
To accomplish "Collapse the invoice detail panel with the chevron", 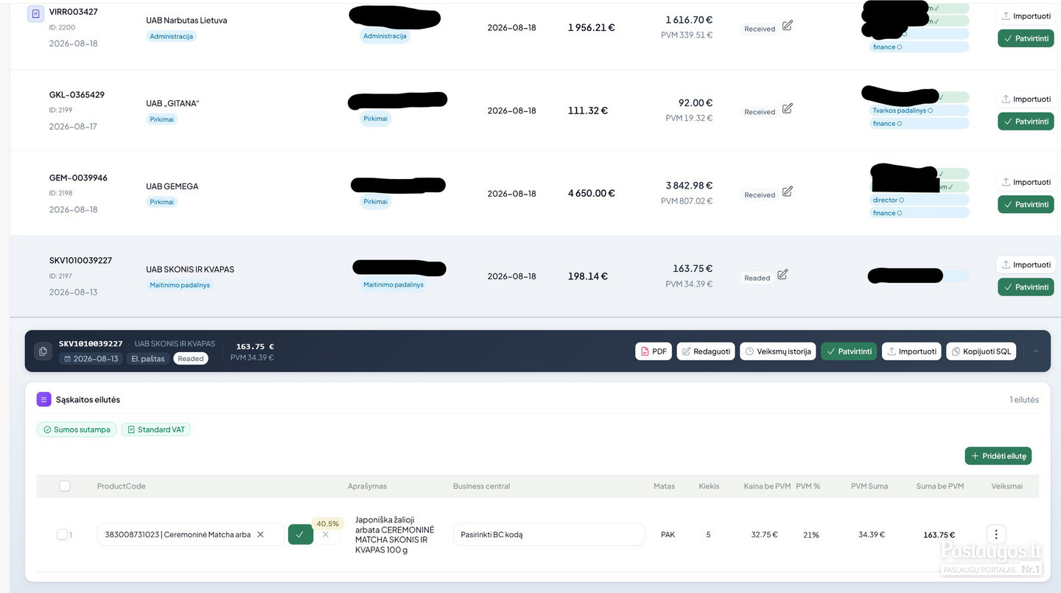I will pos(1036,351).
